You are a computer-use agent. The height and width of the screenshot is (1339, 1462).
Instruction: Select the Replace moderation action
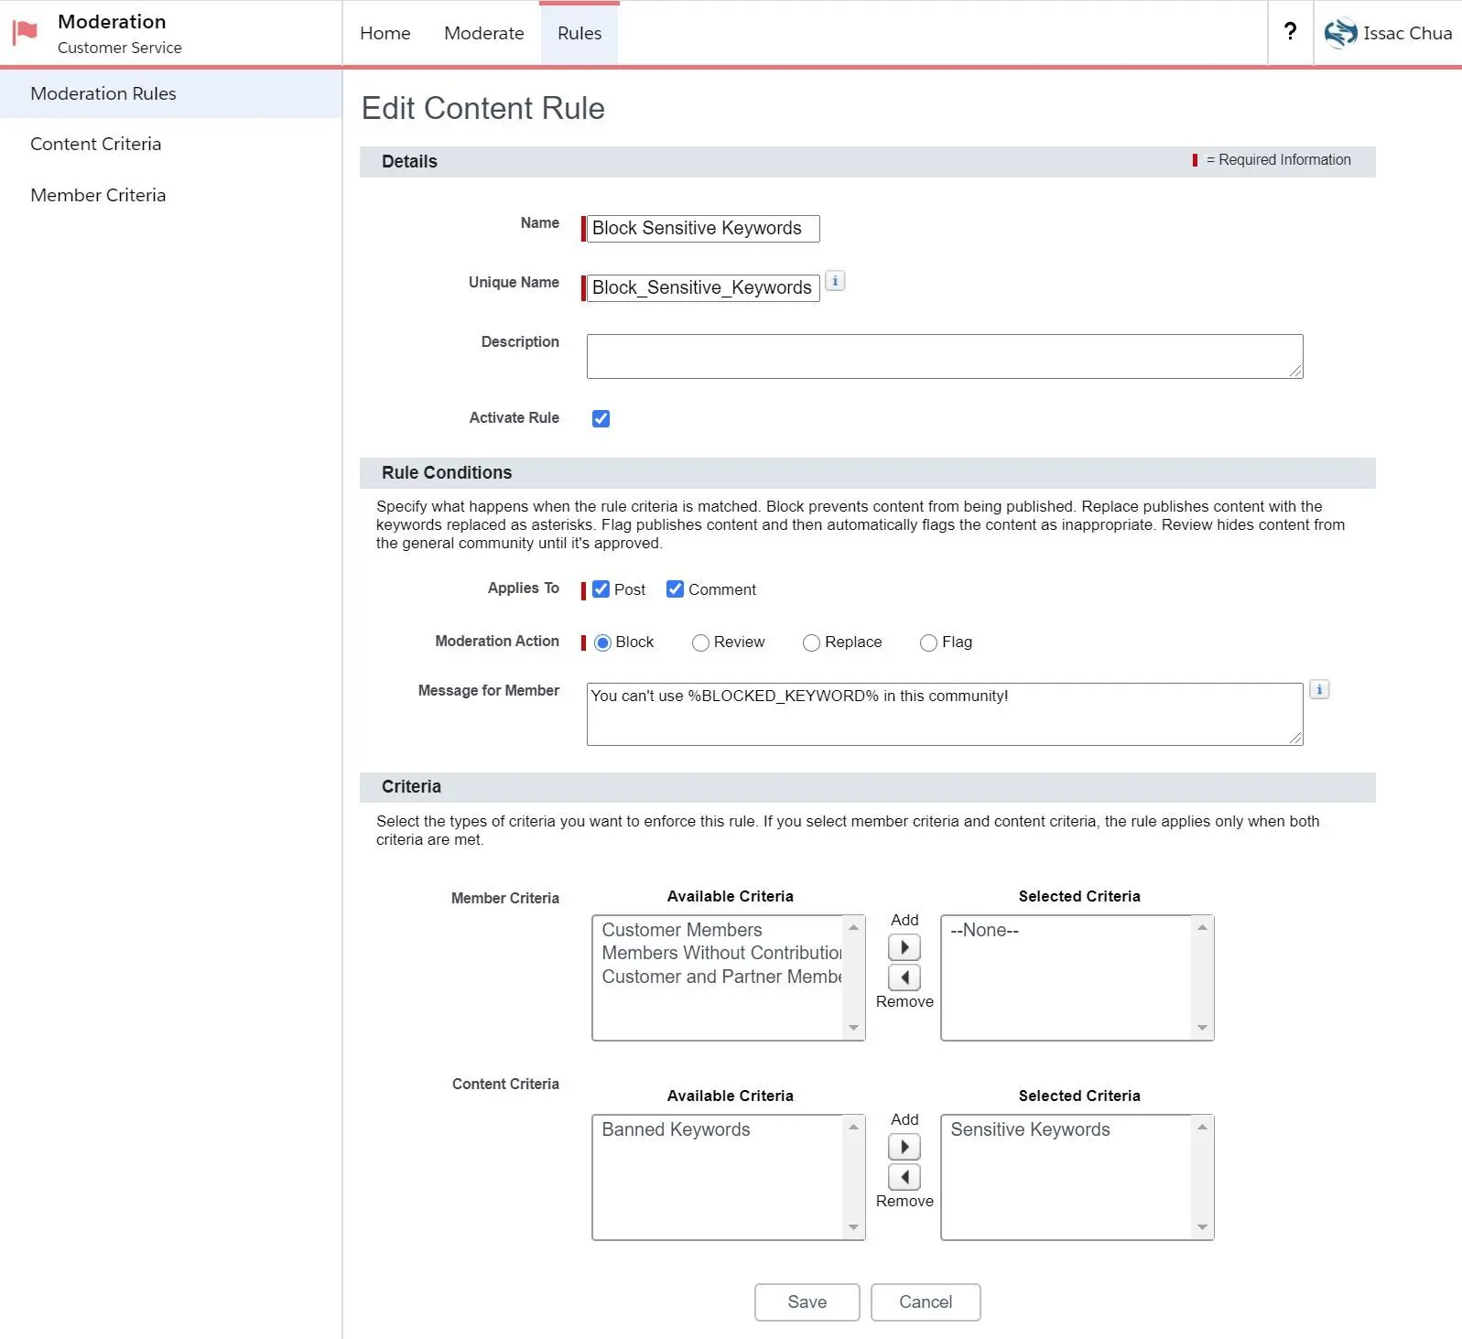click(x=811, y=643)
